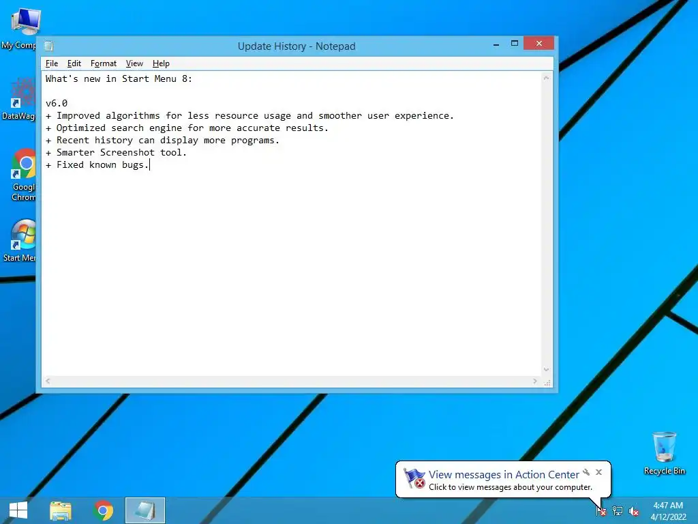
Task: Click the muted volume tray icon
Action: click(x=634, y=511)
